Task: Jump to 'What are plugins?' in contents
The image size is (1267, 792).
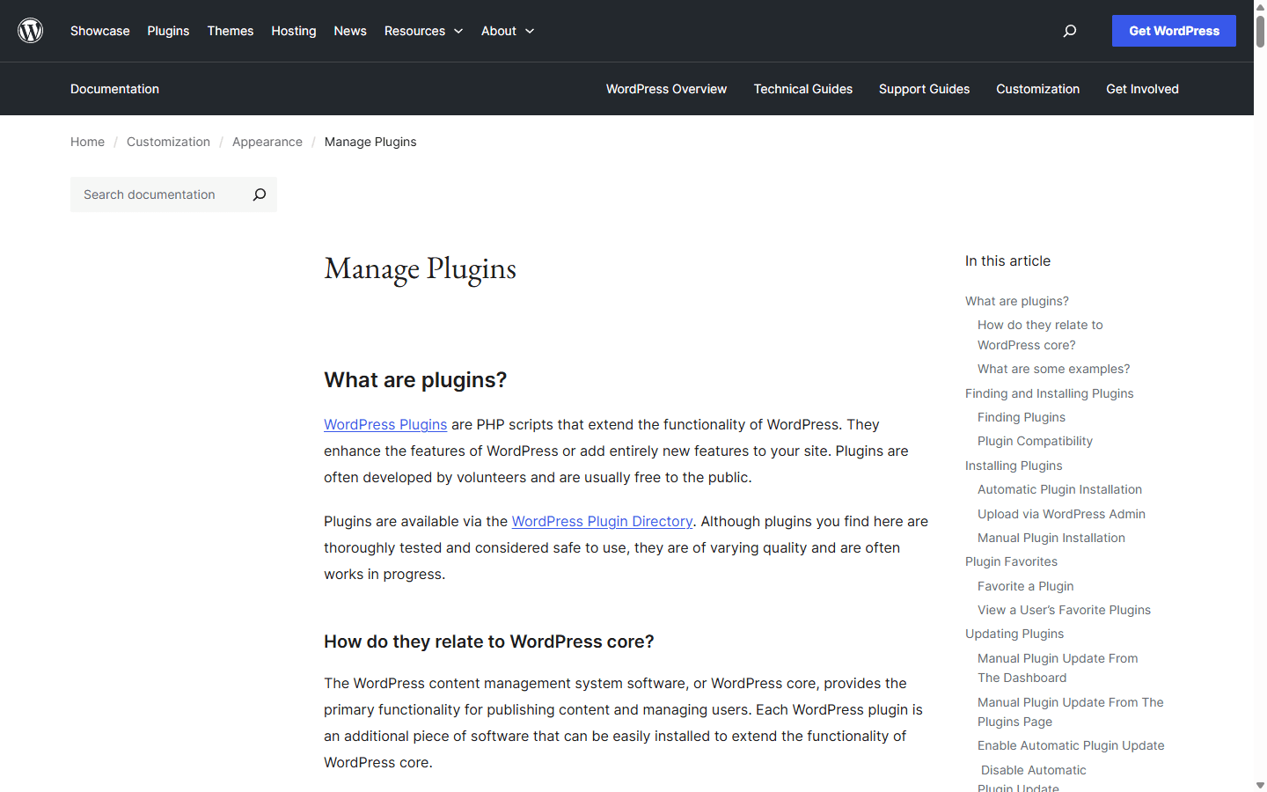Action: pyautogui.click(x=1017, y=301)
